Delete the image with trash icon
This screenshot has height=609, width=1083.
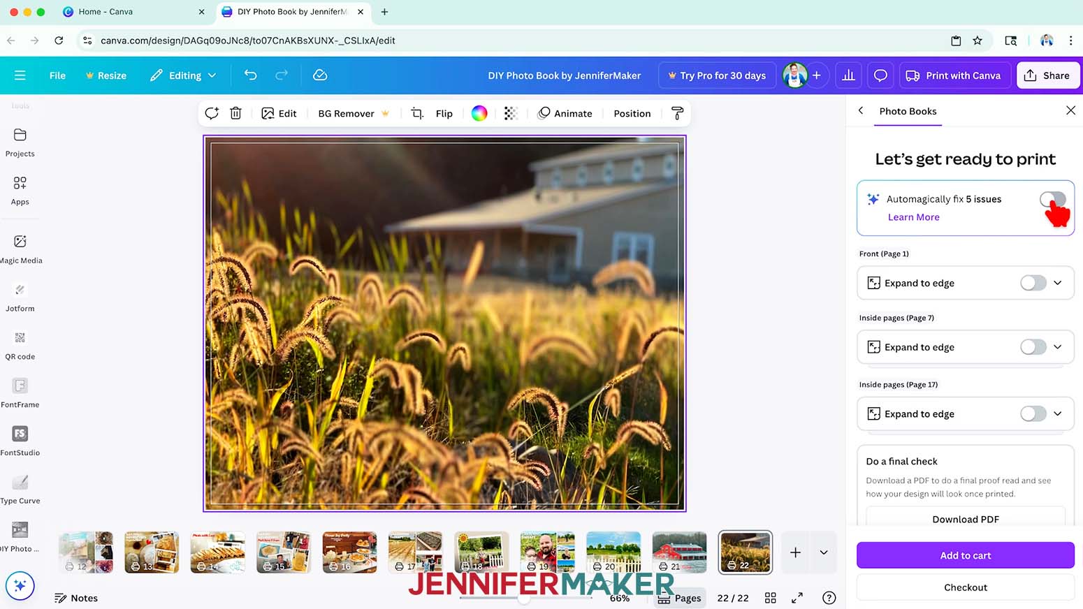pos(236,113)
